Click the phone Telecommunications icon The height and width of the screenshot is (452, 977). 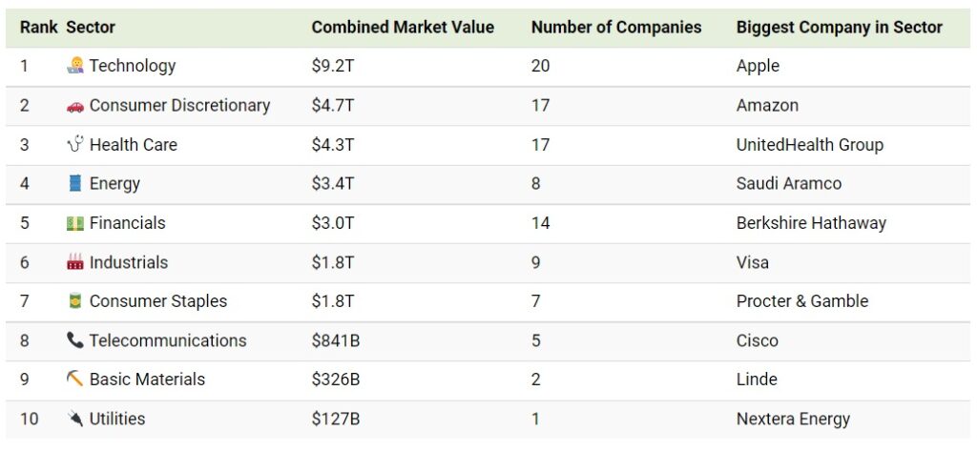pos(75,340)
